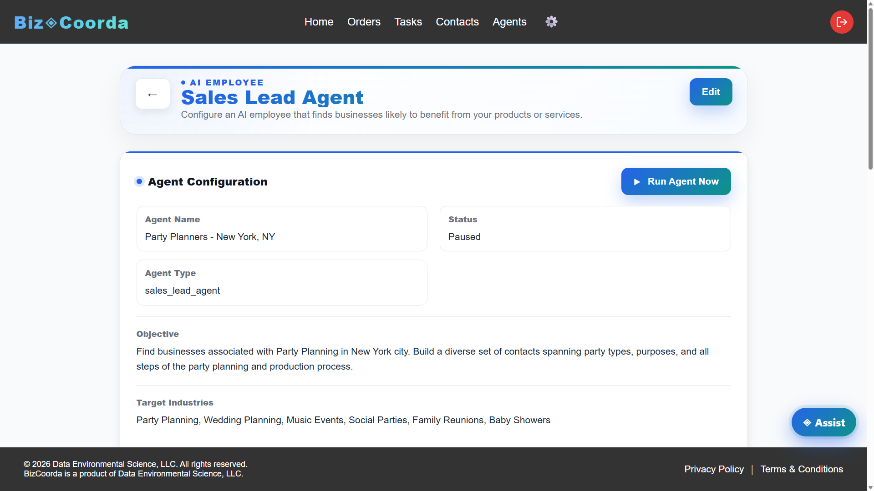Click the 'sales_lead_agent' type value
Screen dimensions: 874x491
click(182, 291)
